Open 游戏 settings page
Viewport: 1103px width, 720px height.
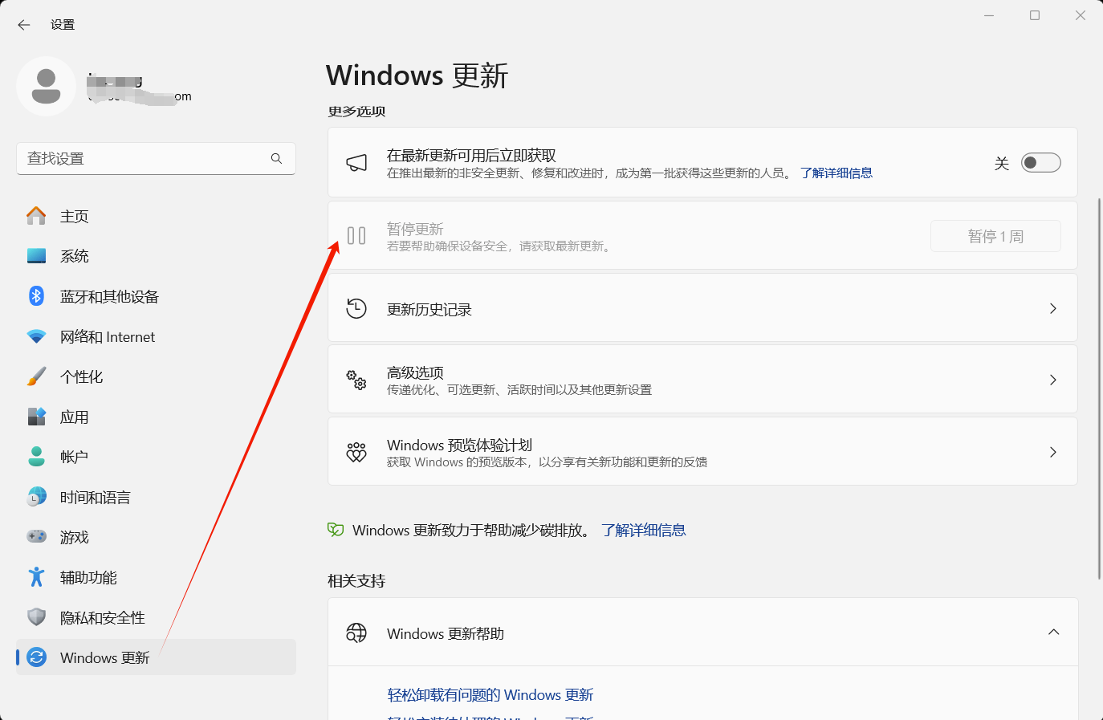point(156,537)
